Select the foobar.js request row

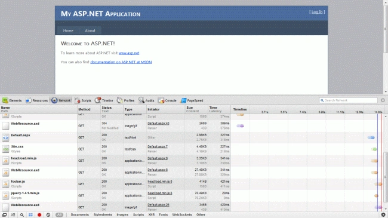pos(192,184)
